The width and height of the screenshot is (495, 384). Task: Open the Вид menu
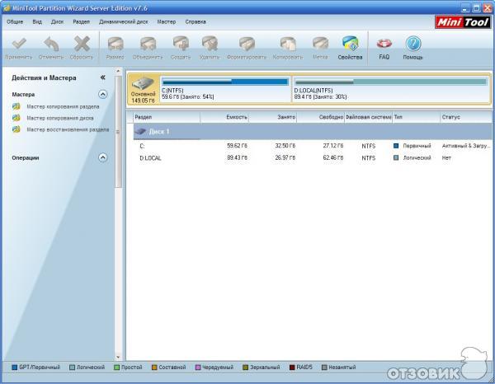point(37,21)
